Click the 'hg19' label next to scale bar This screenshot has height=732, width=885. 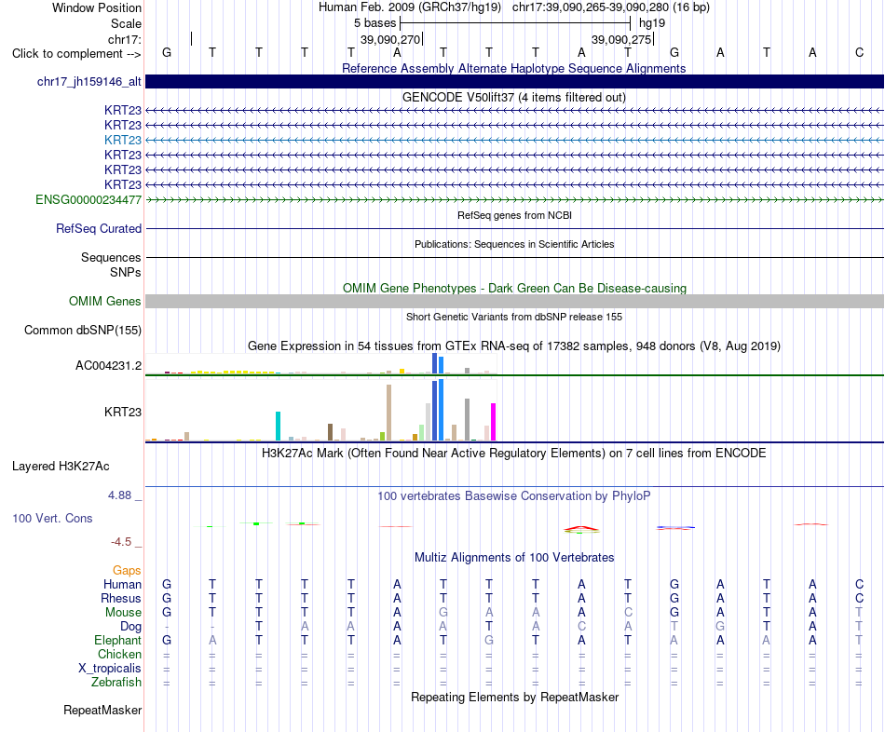tap(652, 23)
